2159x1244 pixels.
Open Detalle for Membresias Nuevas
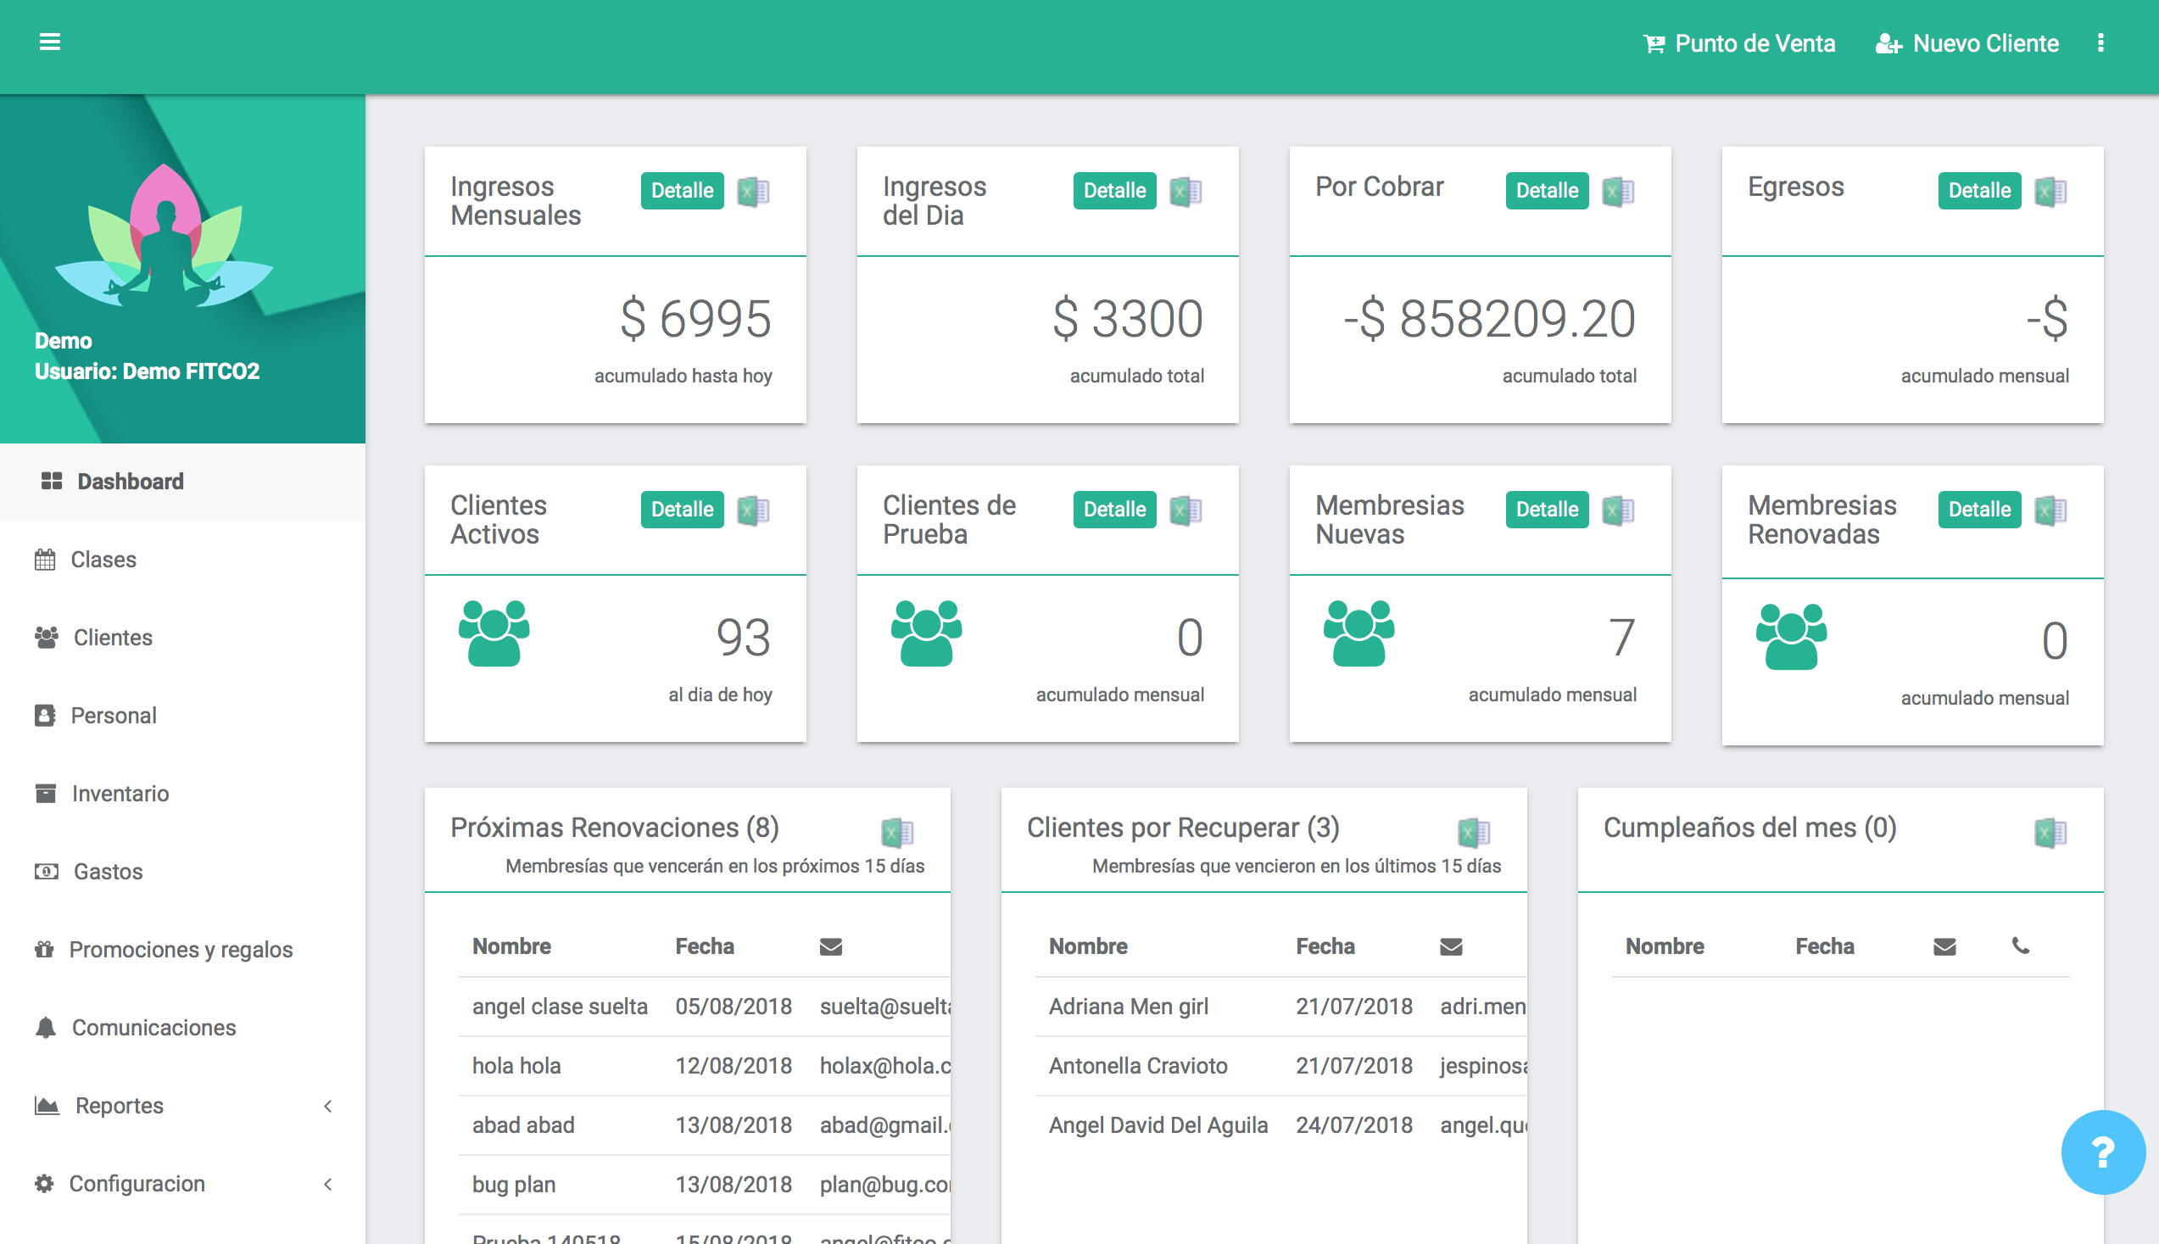(1547, 509)
